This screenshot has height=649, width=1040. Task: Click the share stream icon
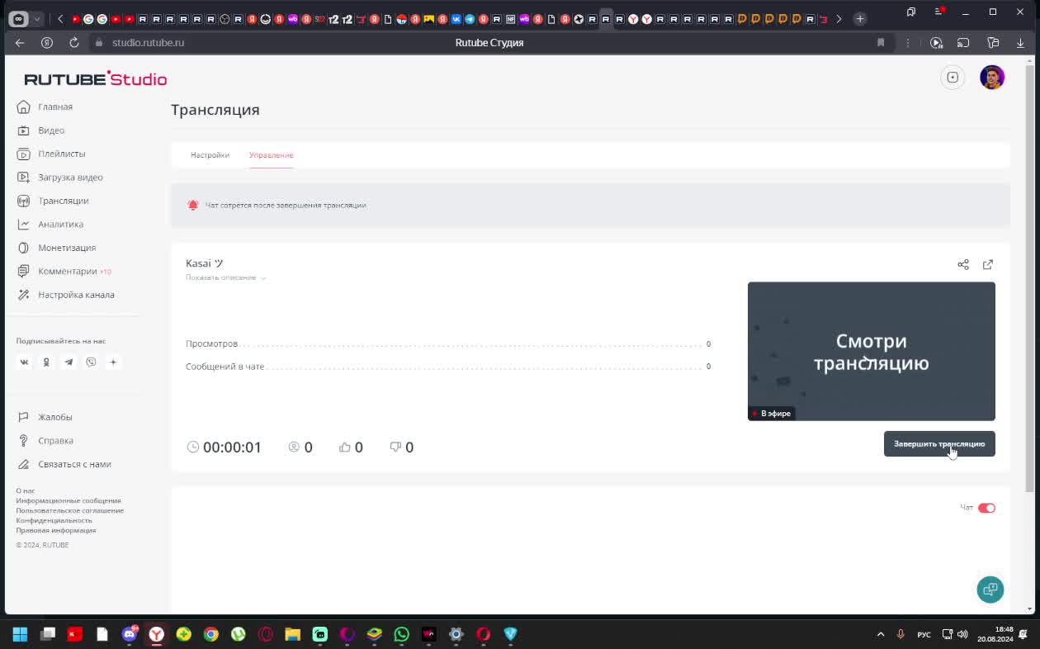coord(963,264)
